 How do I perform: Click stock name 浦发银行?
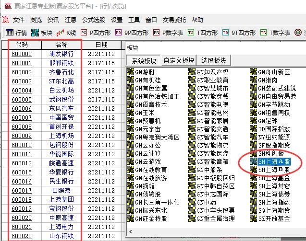pyautogui.click(x=61, y=54)
